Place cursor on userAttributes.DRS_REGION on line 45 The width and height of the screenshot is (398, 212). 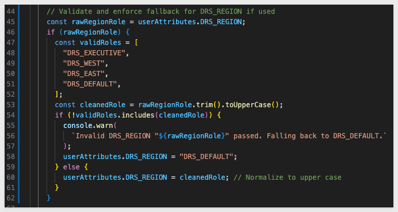point(190,22)
